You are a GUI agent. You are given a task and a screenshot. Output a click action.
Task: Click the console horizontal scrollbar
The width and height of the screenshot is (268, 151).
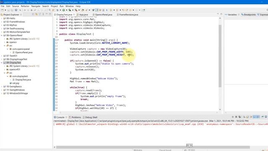tap(153, 147)
